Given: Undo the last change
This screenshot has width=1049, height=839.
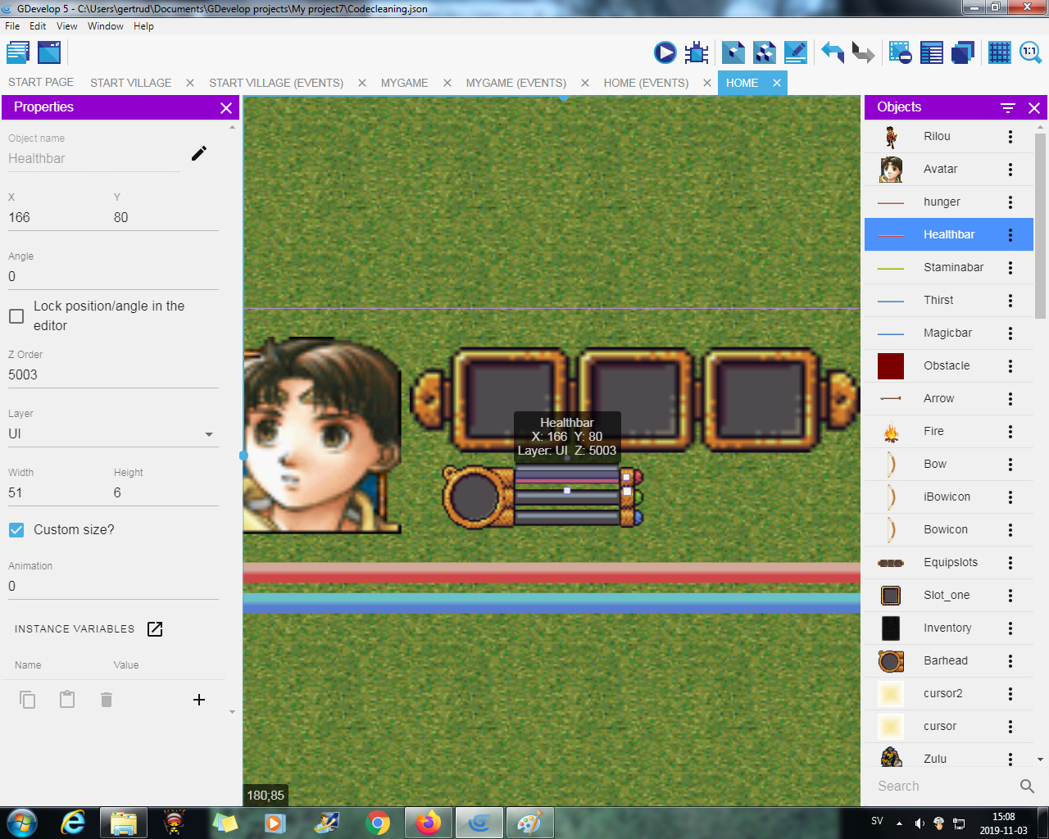Looking at the screenshot, I should (833, 53).
